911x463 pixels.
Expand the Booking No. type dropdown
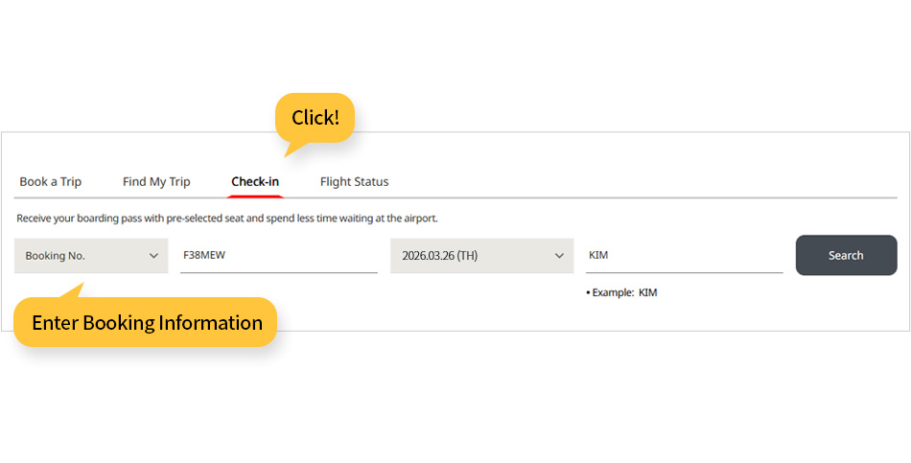click(91, 256)
